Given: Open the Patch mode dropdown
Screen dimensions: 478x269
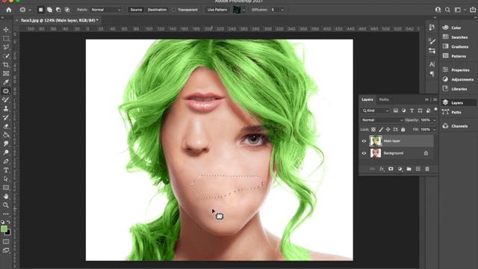Looking at the screenshot, I should (105, 10).
